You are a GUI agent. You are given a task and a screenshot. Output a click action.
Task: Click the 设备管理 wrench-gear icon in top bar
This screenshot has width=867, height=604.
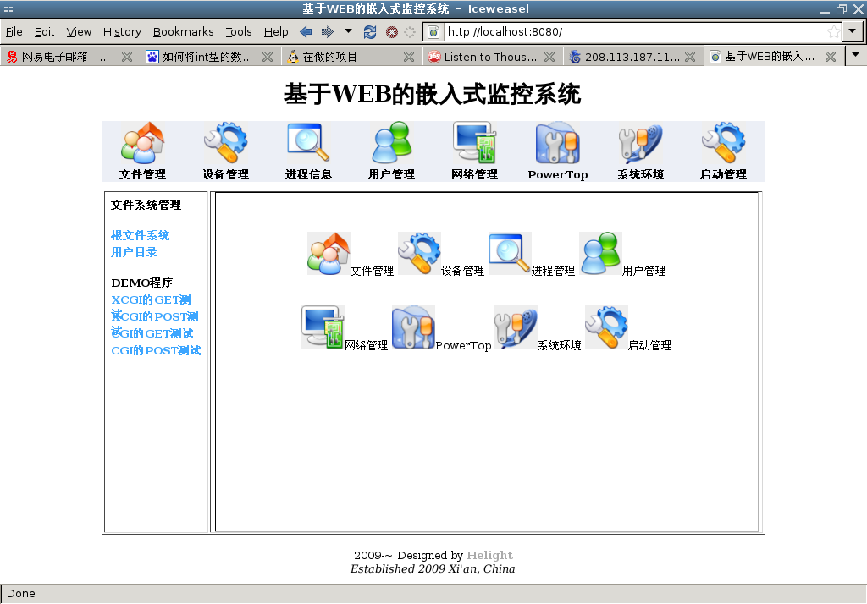225,144
